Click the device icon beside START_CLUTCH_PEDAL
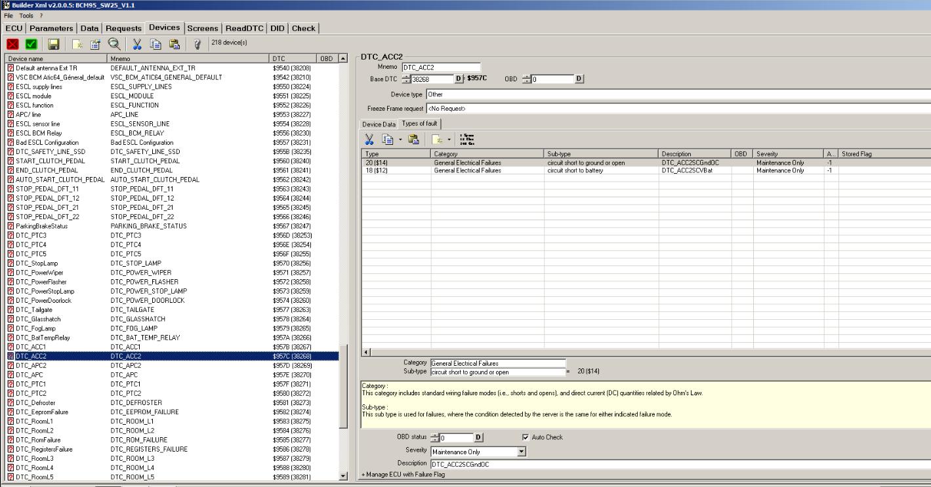The image size is (931, 487). click(x=10, y=161)
